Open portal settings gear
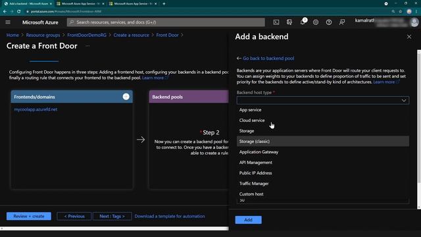 [x=316, y=22]
